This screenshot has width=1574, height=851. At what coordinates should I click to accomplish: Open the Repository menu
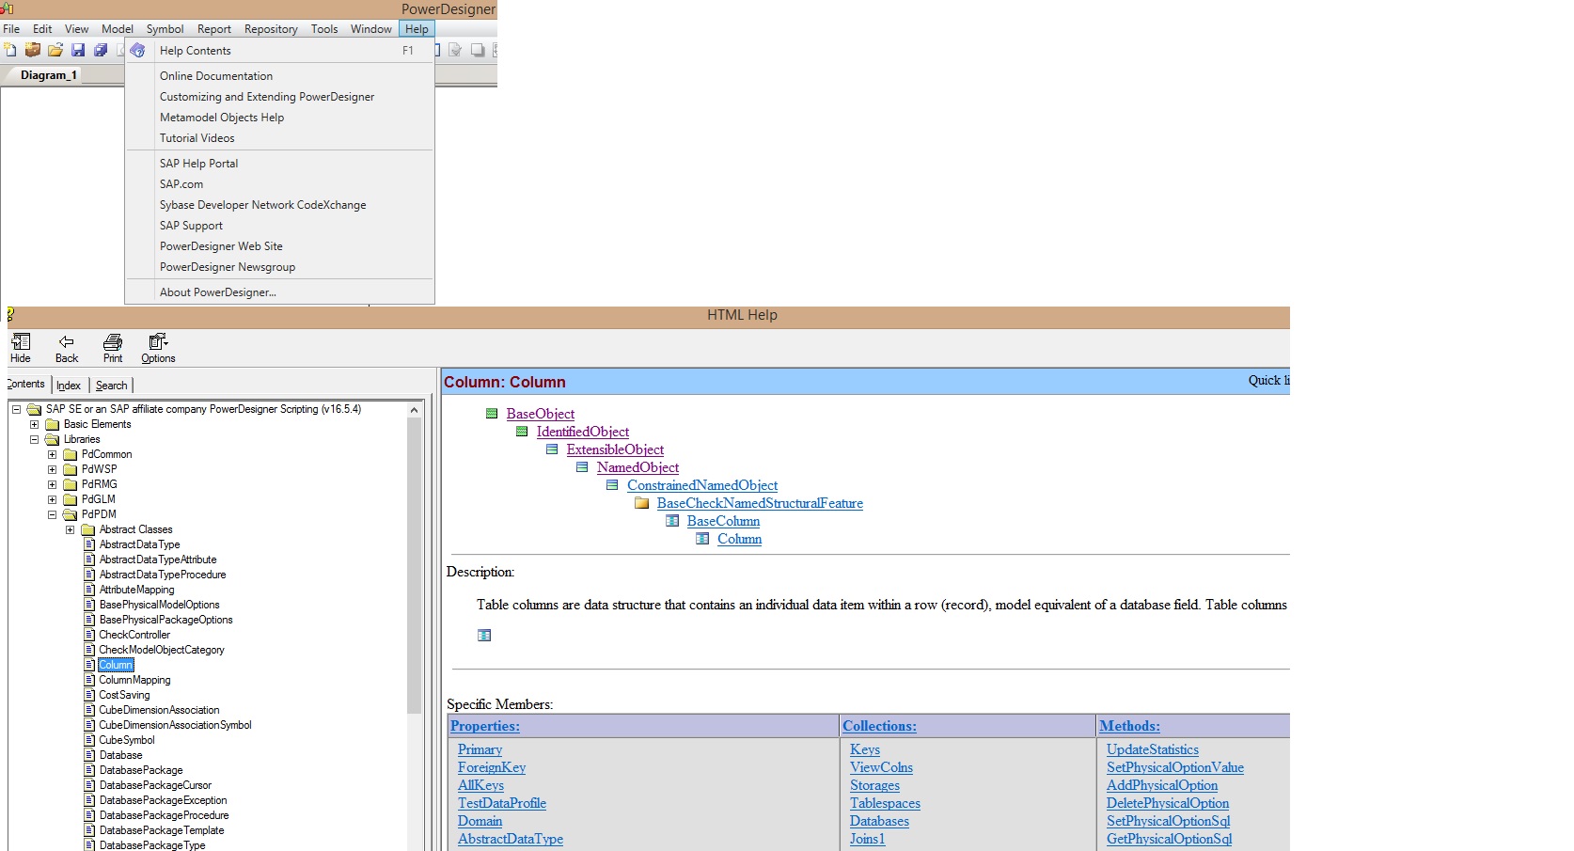(271, 29)
